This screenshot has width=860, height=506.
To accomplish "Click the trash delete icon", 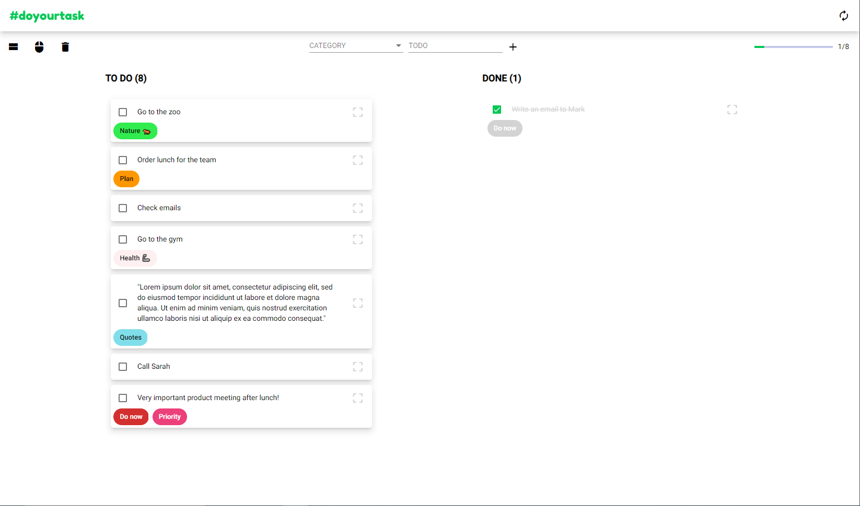I will (x=65, y=47).
